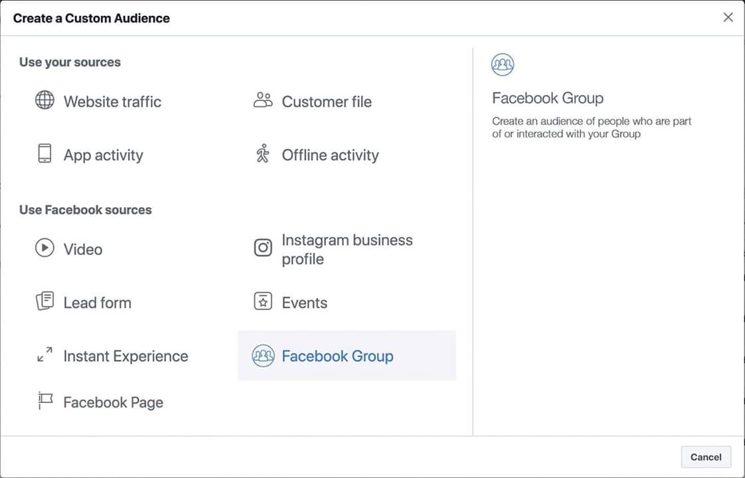Viewport: 745px width, 478px height.
Task: Click the people icon for Customer file
Action: [263, 100]
